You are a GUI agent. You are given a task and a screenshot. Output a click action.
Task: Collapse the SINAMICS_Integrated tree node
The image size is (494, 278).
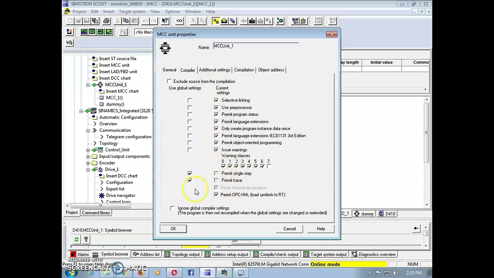(x=81, y=111)
